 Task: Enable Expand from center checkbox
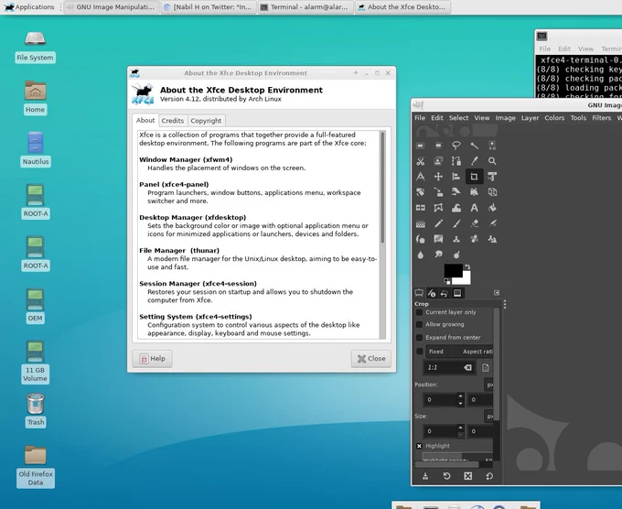pyautogui.click(x=419, y=337)
